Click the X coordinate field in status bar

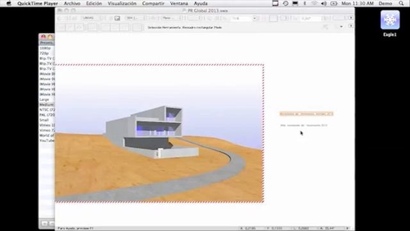250,228
